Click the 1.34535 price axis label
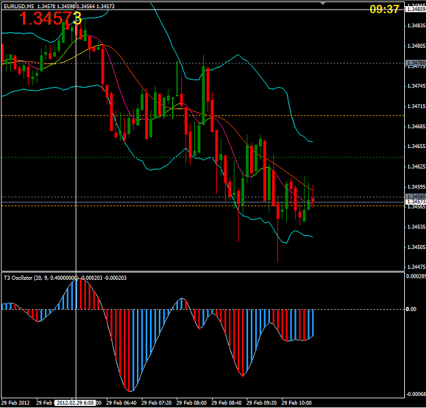This screenshot has height=408, width=426. tap(416, 227)
